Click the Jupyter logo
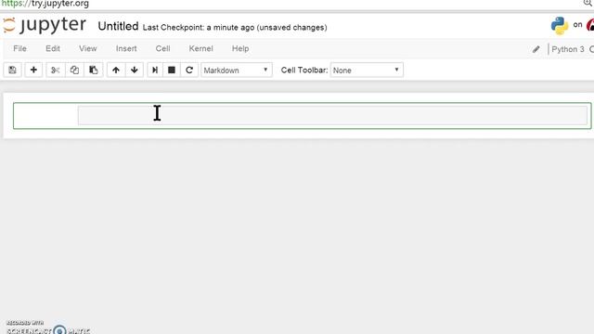Screen dimensions: 594x334 pyautogui.click(x=45, y=25)
